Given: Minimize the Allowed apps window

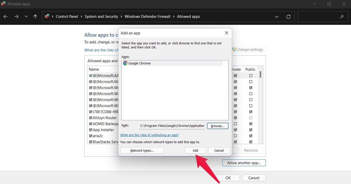Looking at the screenshot, I should (x=314, y=4).
